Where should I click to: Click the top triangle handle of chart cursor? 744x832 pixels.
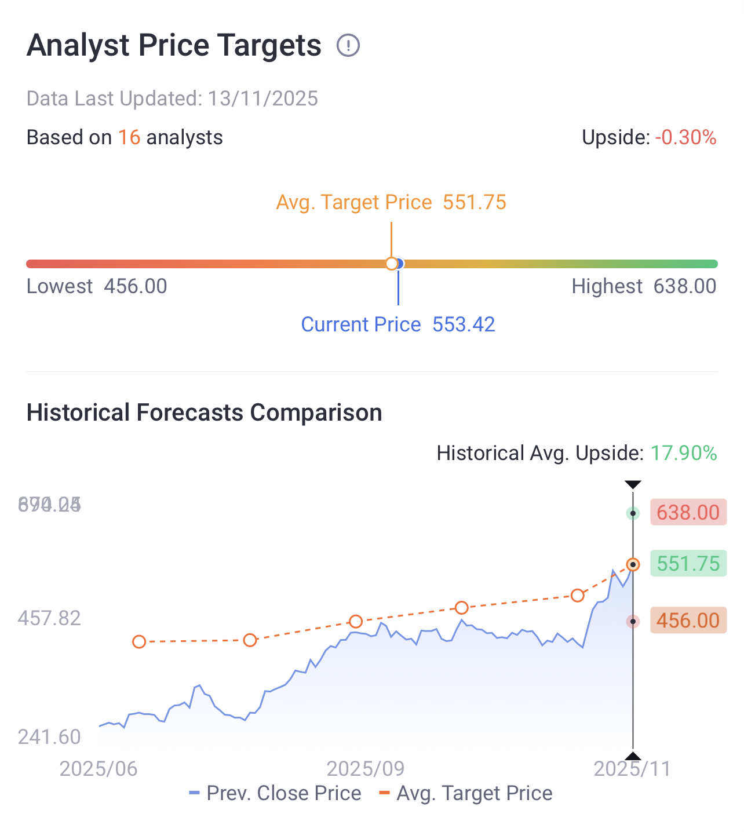(x=633, y=484)
